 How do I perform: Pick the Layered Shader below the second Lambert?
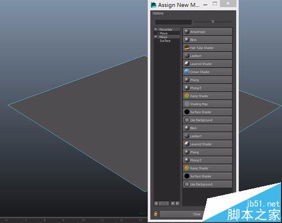click(208, 144)
